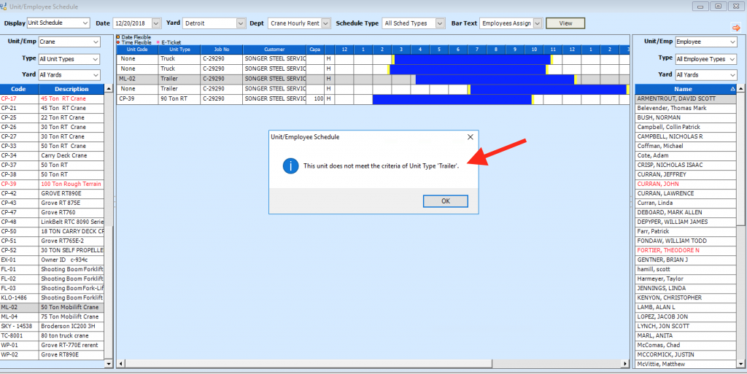747x374 pixels.
Task: Open the left panel All Yards dropdown
Action: (96, 74)
